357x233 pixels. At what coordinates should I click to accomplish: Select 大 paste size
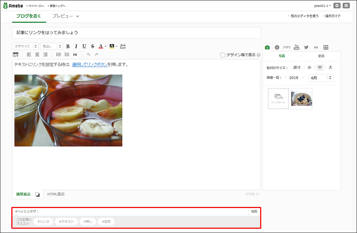(330, 67)
